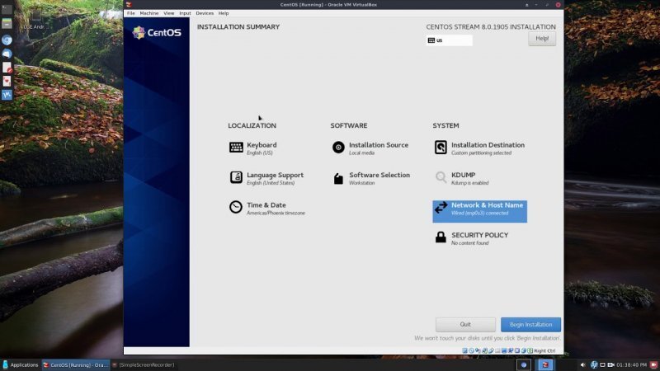Open Installation Destination spoke
The width and height of the screenshot is (660, 371).
479,148
